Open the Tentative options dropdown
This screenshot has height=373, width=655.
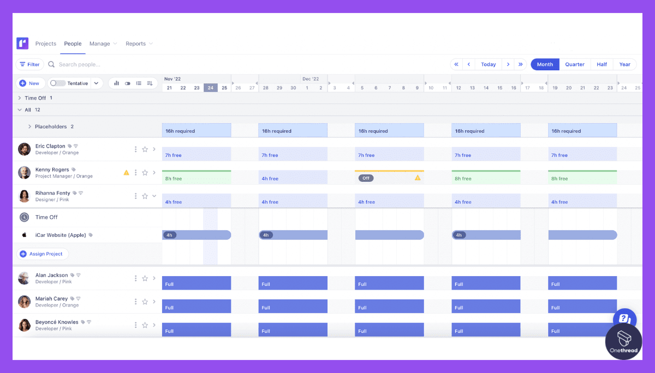tap(96, 83)
